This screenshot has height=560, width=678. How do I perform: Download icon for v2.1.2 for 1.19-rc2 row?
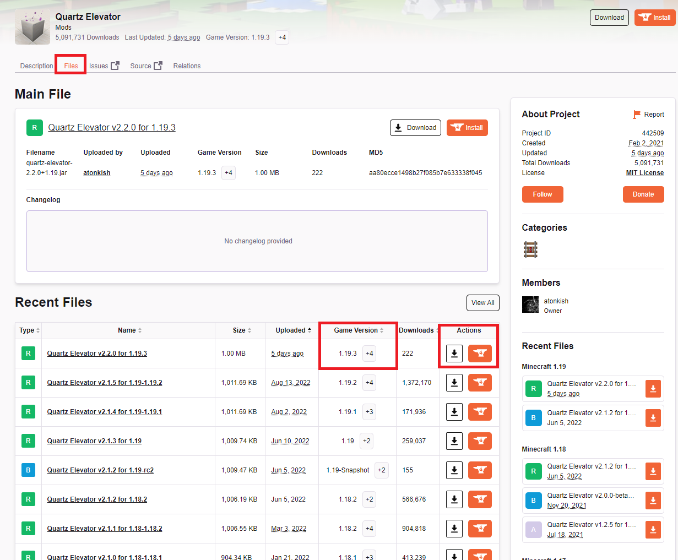coord(454,470)
